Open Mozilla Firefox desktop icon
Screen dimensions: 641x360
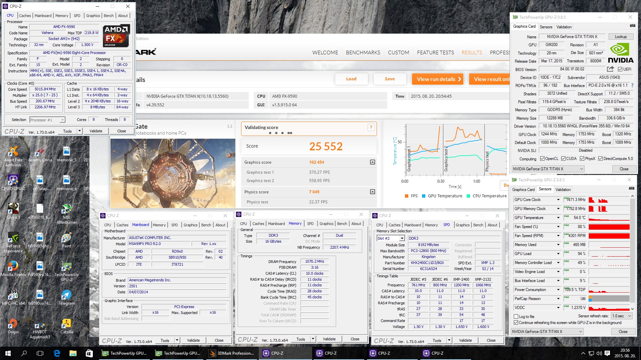[13, 269]
